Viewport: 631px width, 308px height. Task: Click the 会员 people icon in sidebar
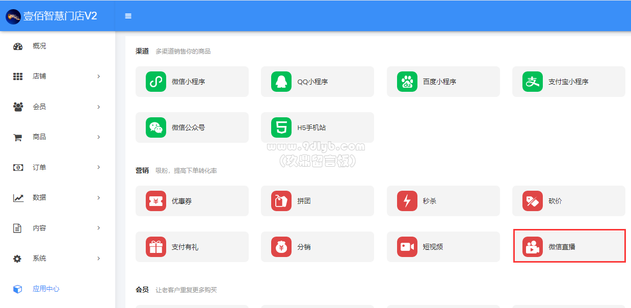pyautogui.click(x=18, y=107)
